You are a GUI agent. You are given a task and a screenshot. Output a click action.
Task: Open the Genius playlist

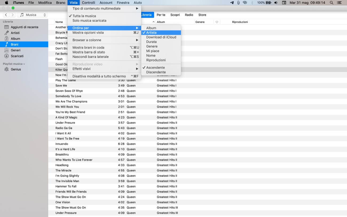[24, 69]
